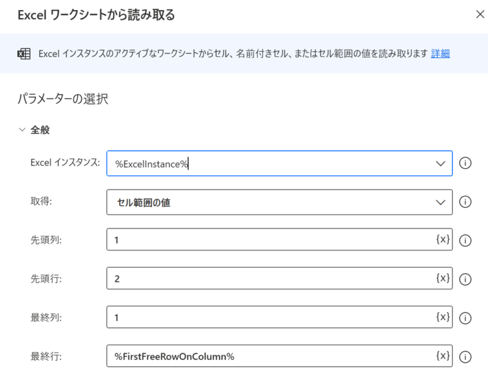
Task: Show info tooltip for 先頭行 field
Action: click(465, 280)
